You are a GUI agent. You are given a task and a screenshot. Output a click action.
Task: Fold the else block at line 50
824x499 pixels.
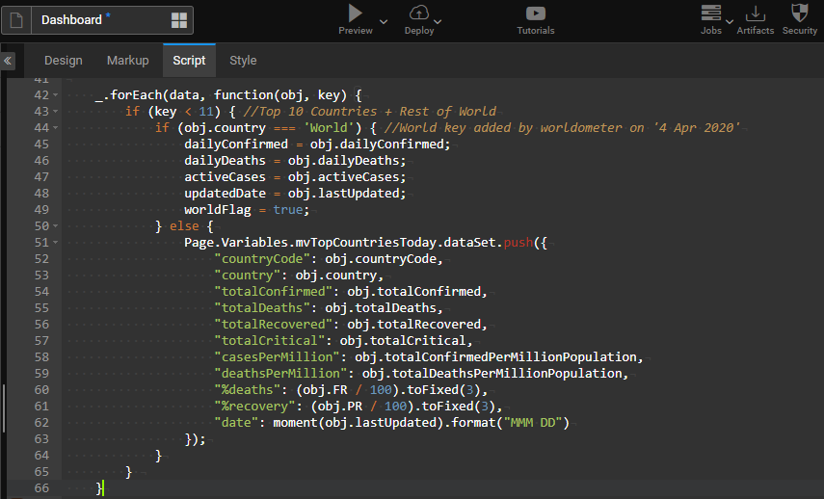(57, 226)
